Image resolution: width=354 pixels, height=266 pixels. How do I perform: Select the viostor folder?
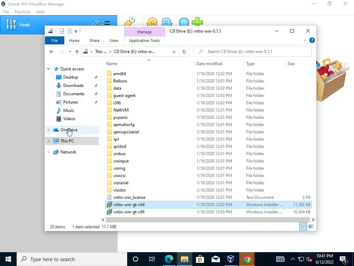point(119,190)
